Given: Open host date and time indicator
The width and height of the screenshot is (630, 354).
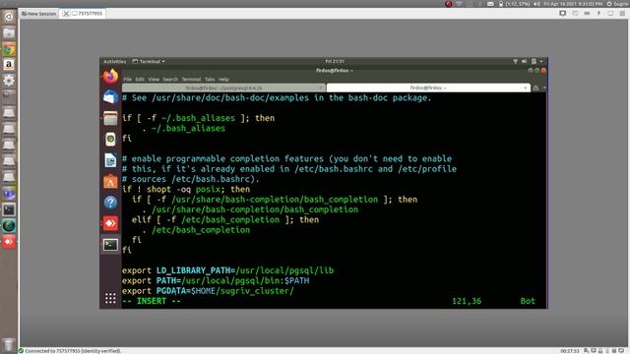Looking at the screenshot, I should [573, 4].
